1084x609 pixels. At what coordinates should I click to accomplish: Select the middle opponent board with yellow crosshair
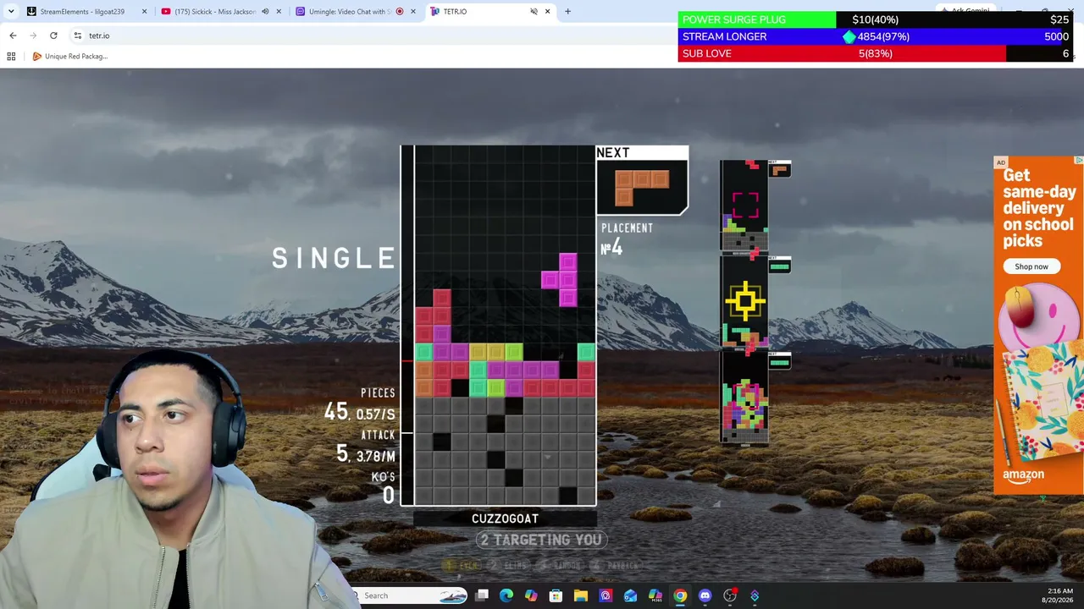point(744,303)
